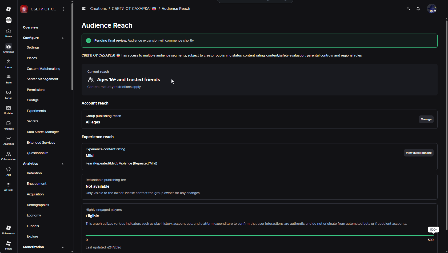The height and width of the screenshot is (253, 448).
Task: Click the View questionnaire button
Action: pos(419,153)
